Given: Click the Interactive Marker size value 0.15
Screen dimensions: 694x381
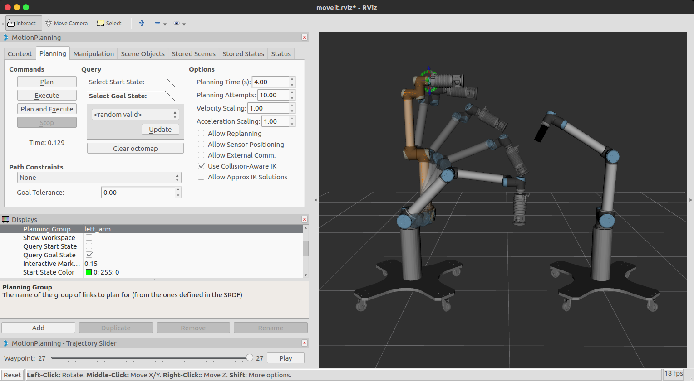Looking at the screenshot, I should 91,263.
